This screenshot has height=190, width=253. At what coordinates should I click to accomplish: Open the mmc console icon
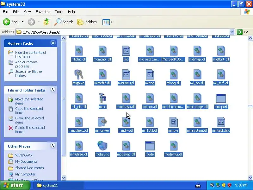102,98
